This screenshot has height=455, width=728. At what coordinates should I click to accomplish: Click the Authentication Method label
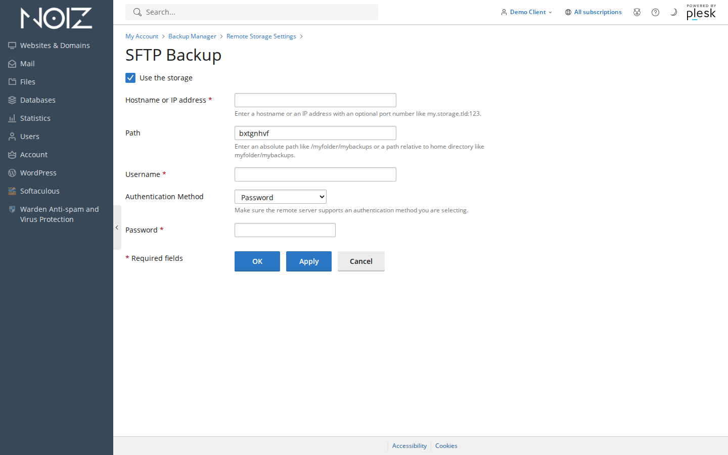pos(164,197)
